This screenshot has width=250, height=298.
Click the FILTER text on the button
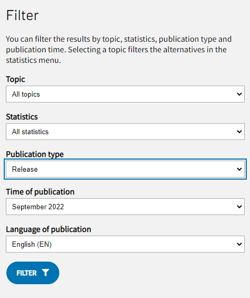click(x=26, y=273)
